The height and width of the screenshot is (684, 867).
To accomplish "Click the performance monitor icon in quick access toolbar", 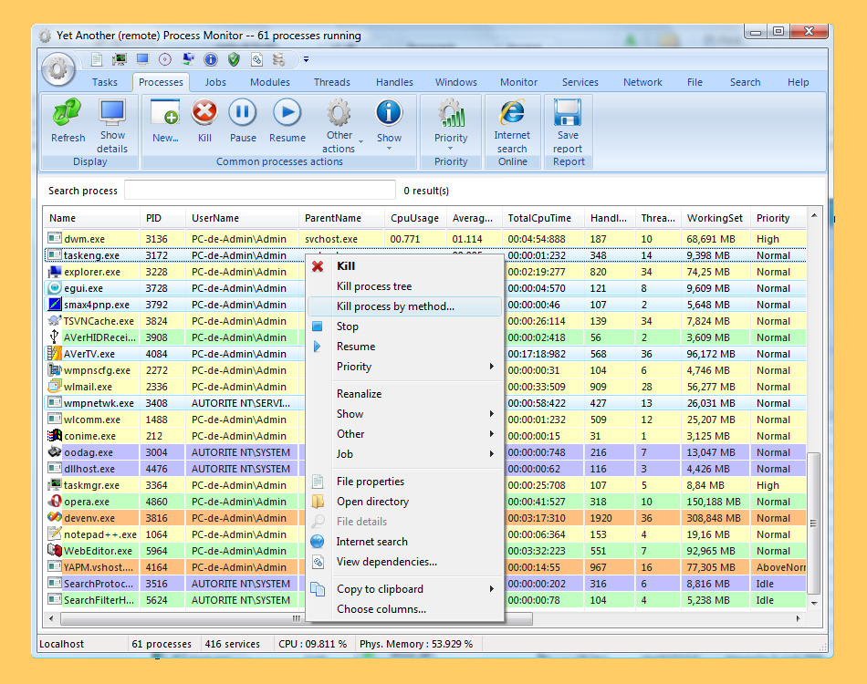I will click(119, 59).
